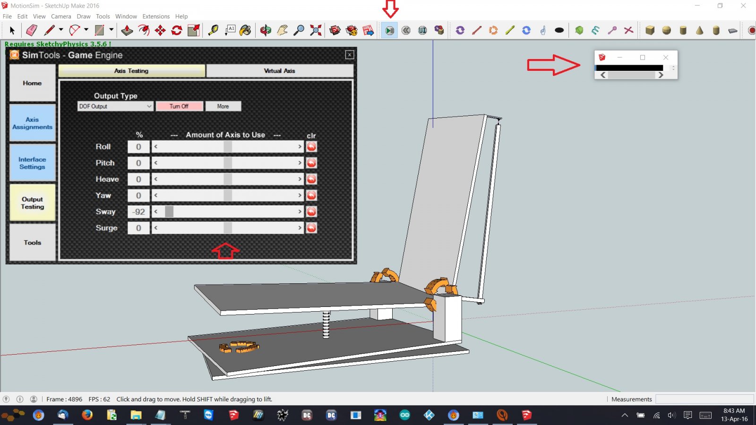
Task: Create a red slider joint
Action: (476, 31)
